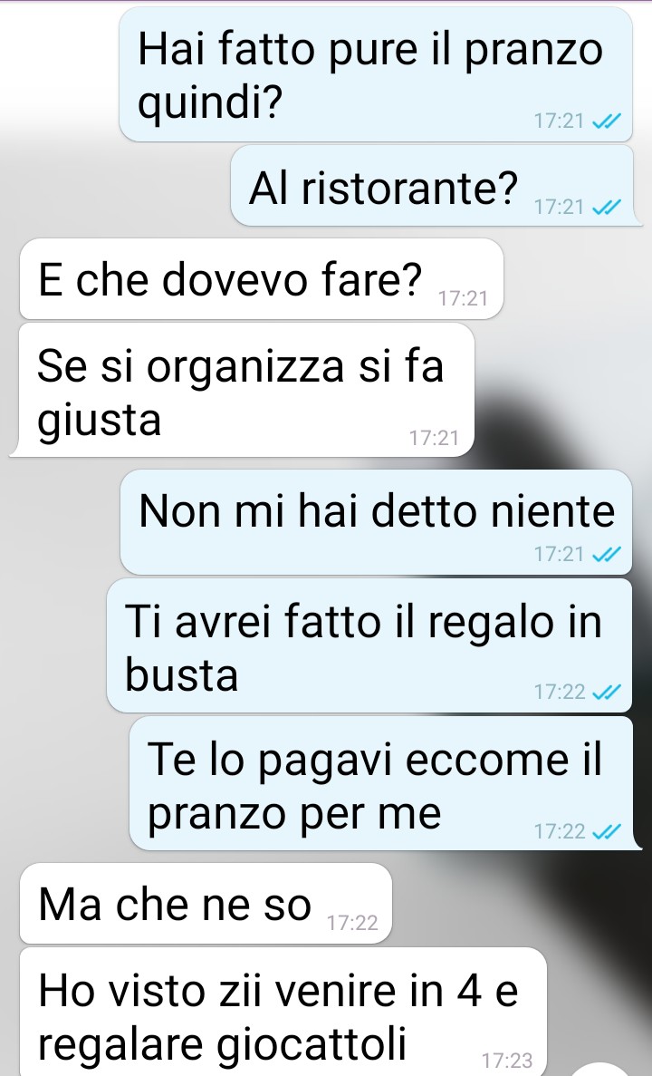Tap the read ticks on 'Ti avrei fatto il regalo in busta'
This screenshot has width=652, height=1076.
coord(606,692)
